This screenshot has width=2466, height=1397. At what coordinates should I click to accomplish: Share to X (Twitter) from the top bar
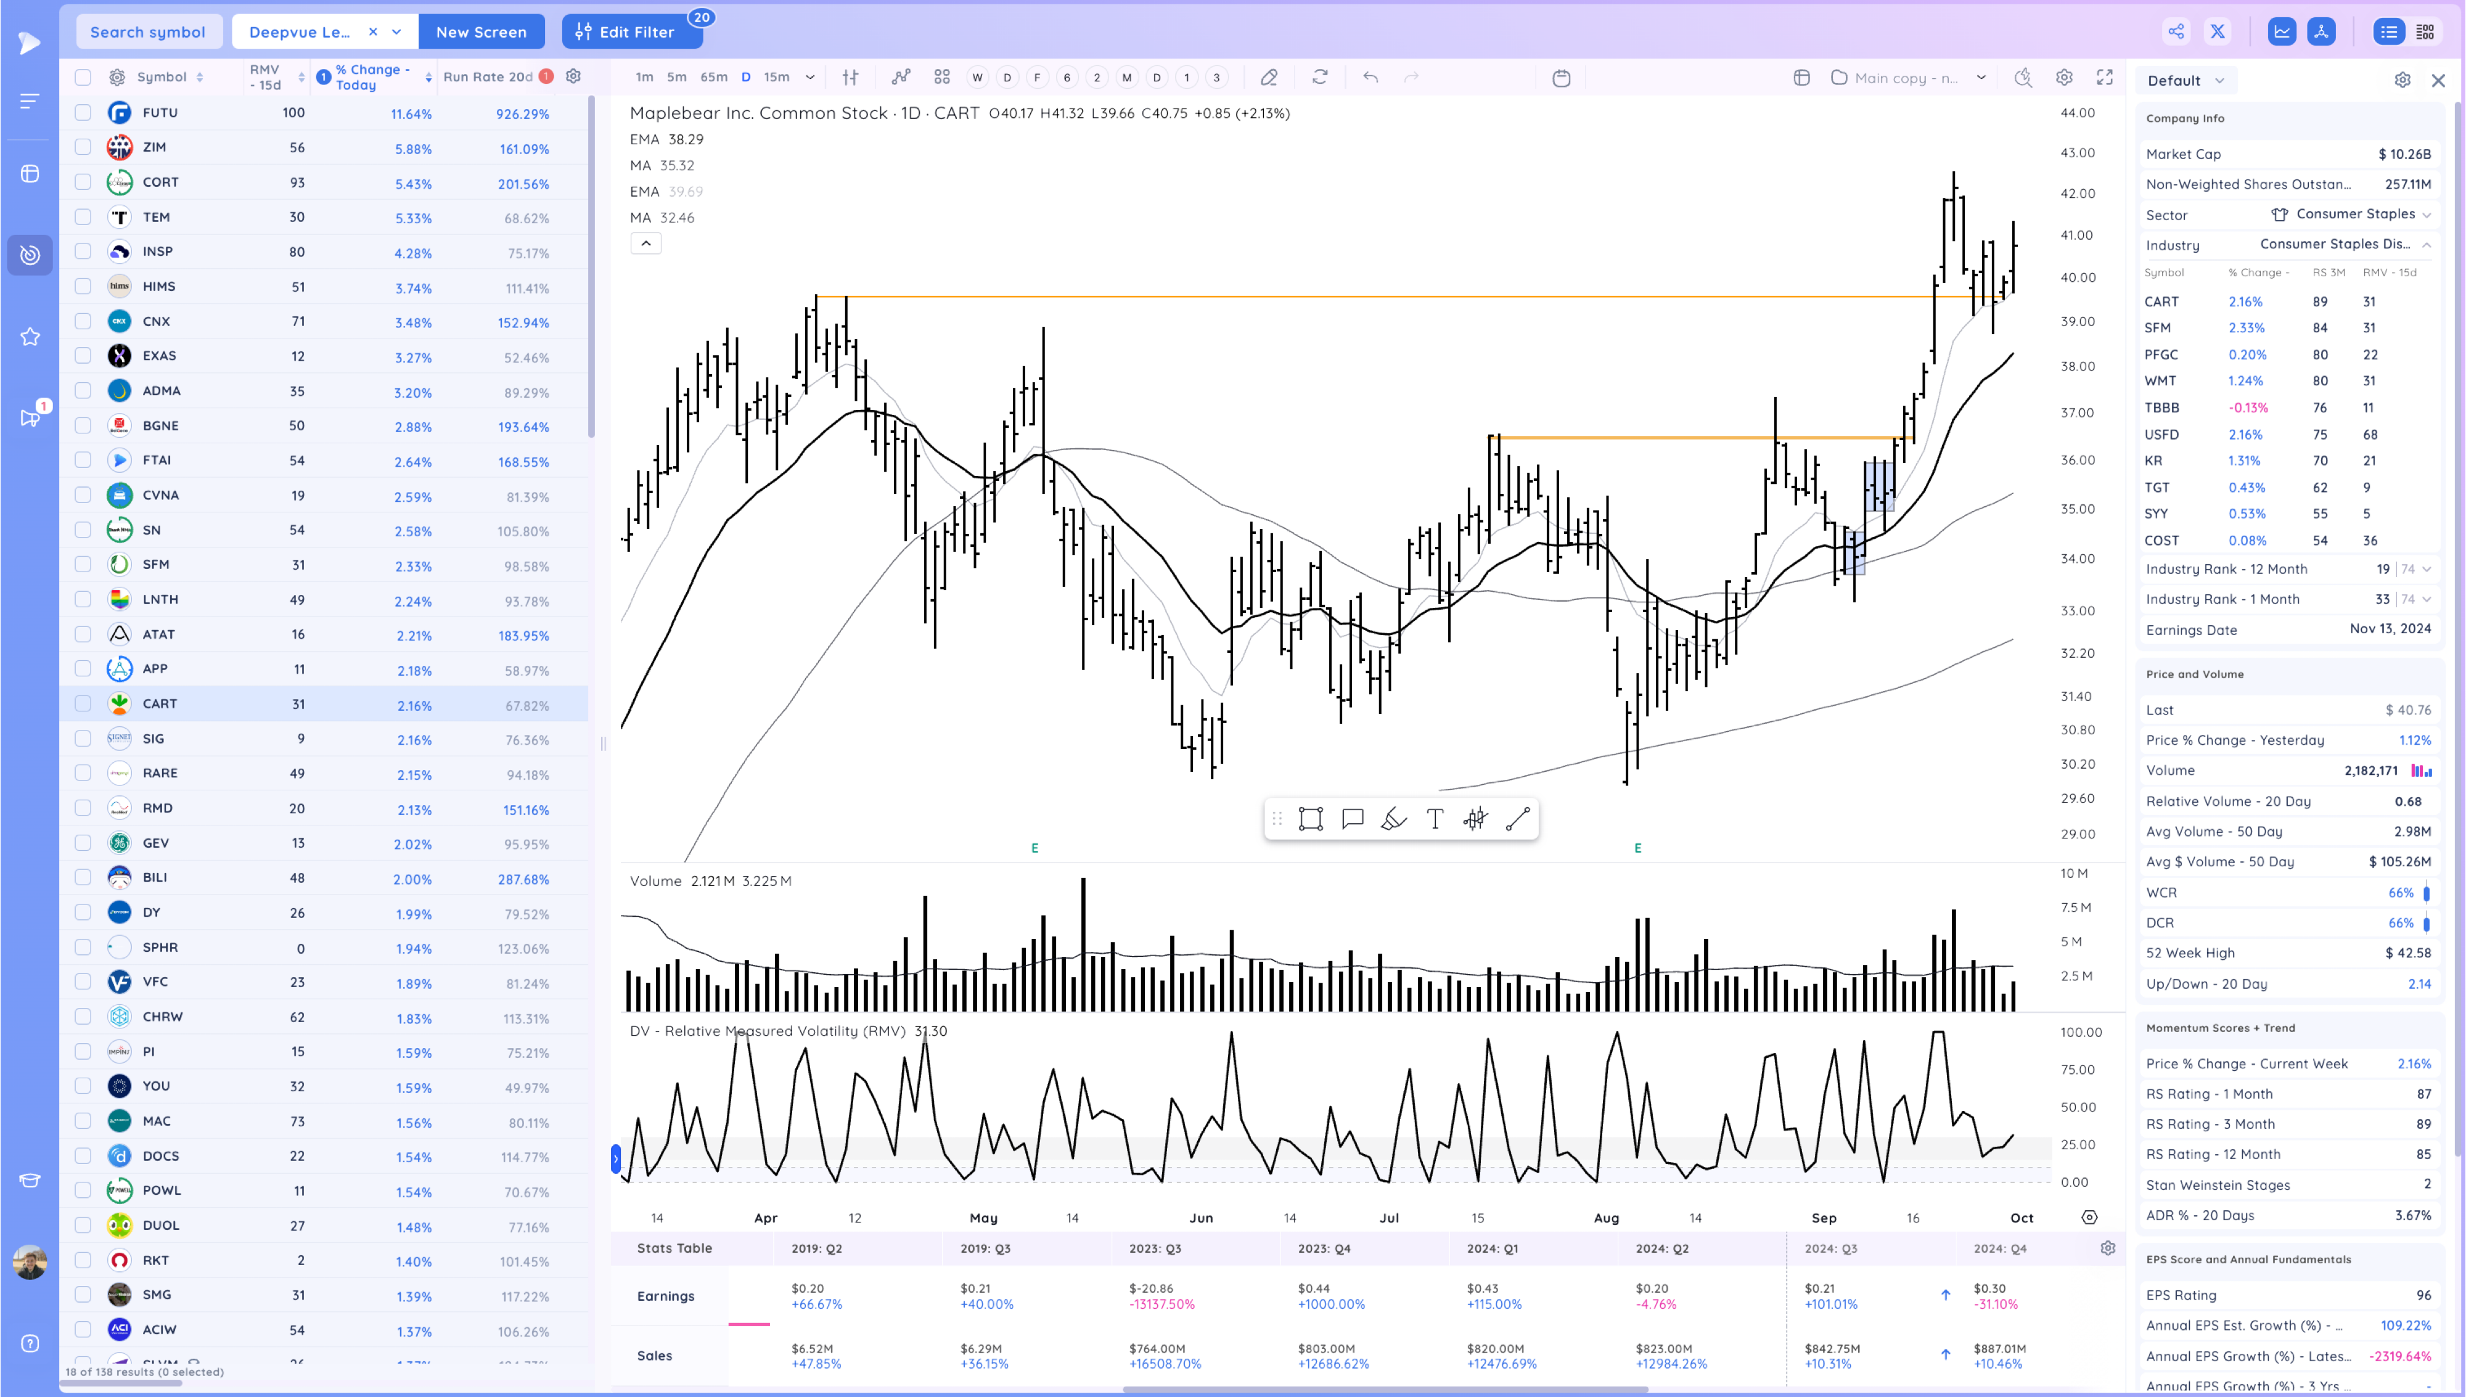pos(2218,31)
